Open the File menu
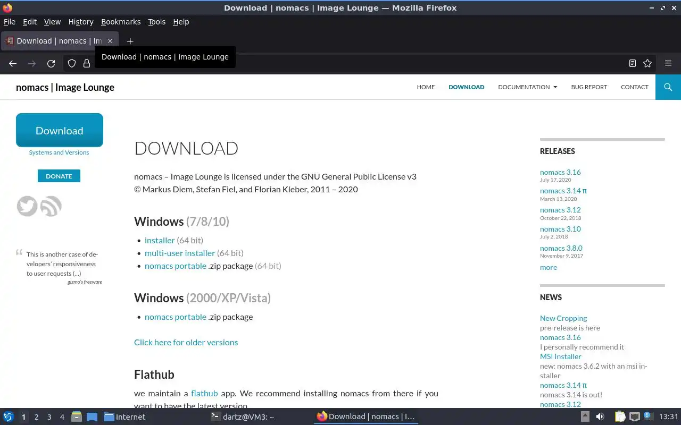Image resolution: width=681 pixels, height=425 pixels. point(10,22)
